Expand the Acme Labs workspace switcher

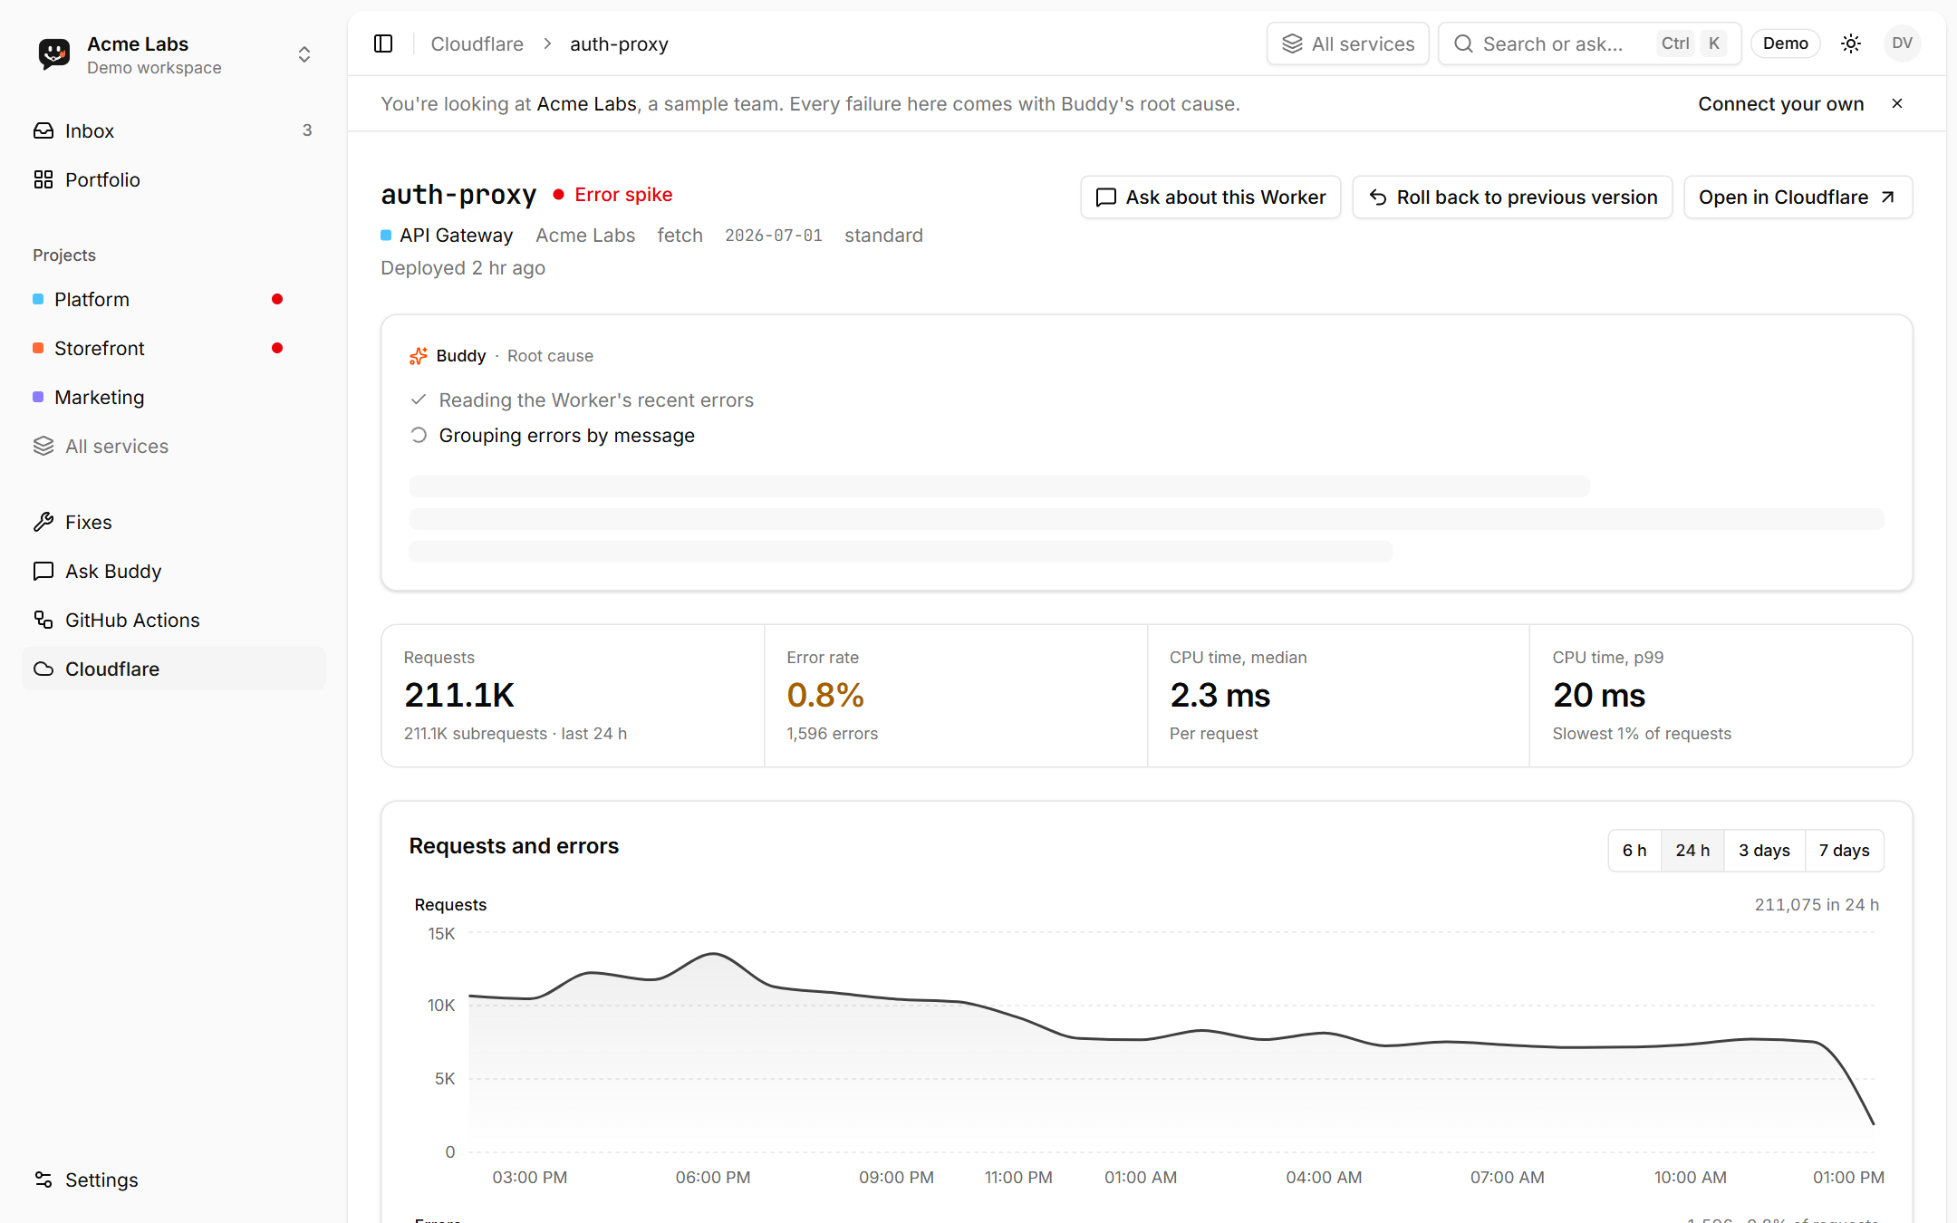[304, 54]
